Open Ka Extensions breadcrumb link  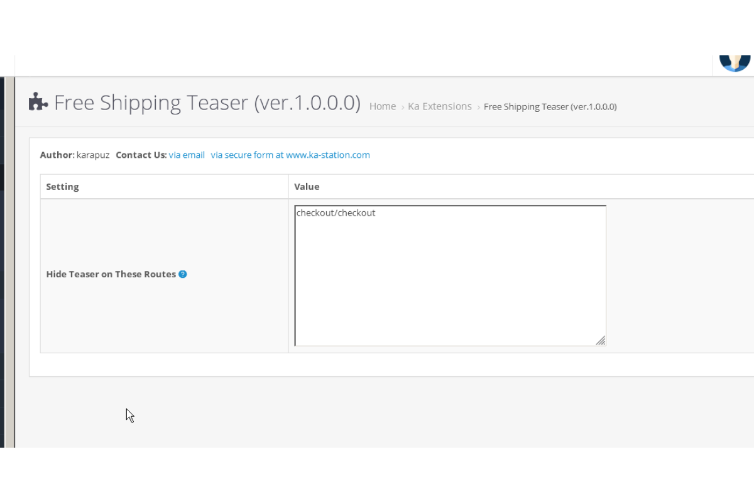tap(440, 107)
